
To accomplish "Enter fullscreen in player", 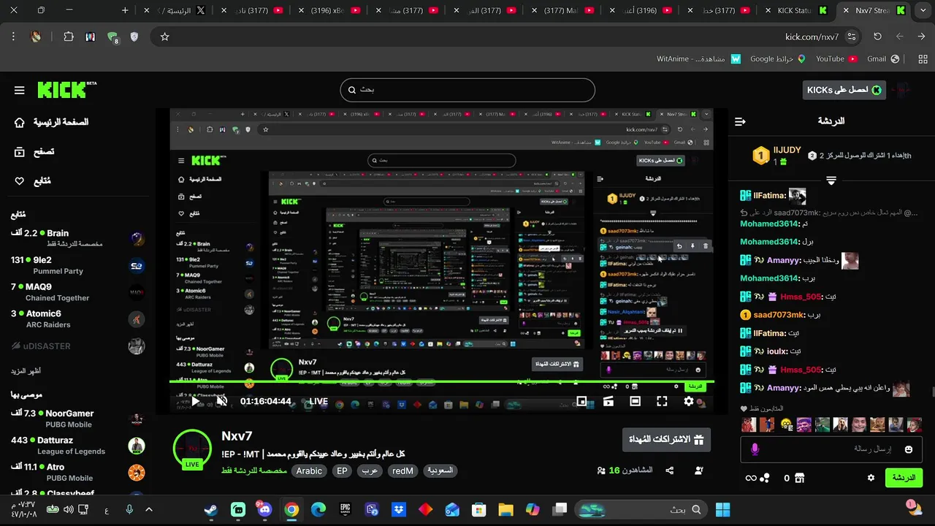I will tap(662, 401).
